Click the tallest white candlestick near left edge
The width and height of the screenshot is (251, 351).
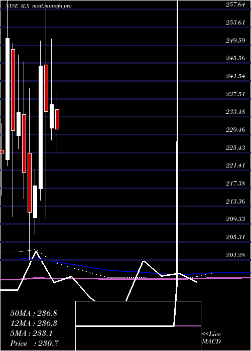pyautogui.click(x=8, y=99)
